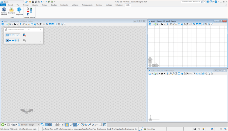
Task: Click Pan View hand in Vue 2 toolbar
Action: tap(185, 24)
